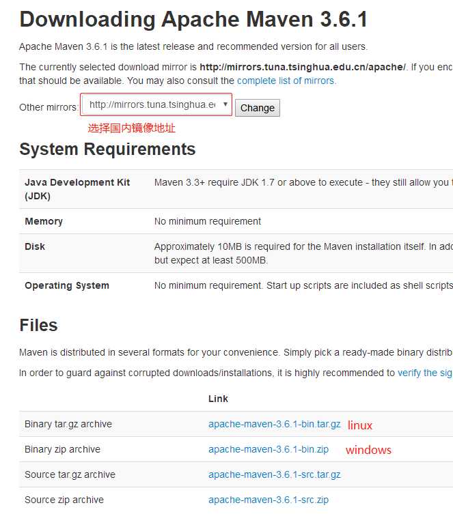Click the 'Source tar.gz archive' cell

click(70, 474)
